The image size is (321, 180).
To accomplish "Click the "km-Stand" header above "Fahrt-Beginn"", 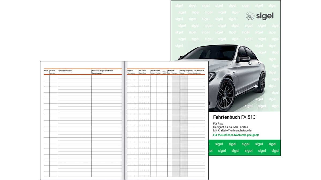I will coord(130,71).
